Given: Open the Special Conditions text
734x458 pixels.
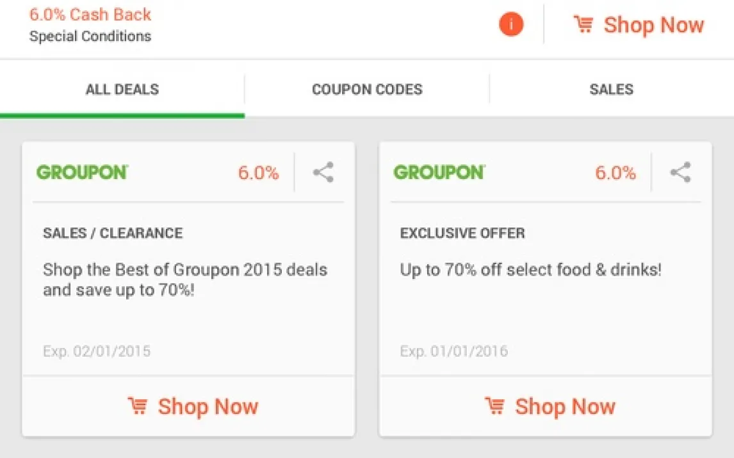Looking at the screenshot, I should (x=90, y=36).
